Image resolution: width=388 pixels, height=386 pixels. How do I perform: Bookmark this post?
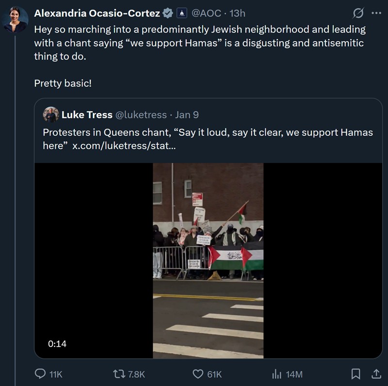tap(356, 374)
